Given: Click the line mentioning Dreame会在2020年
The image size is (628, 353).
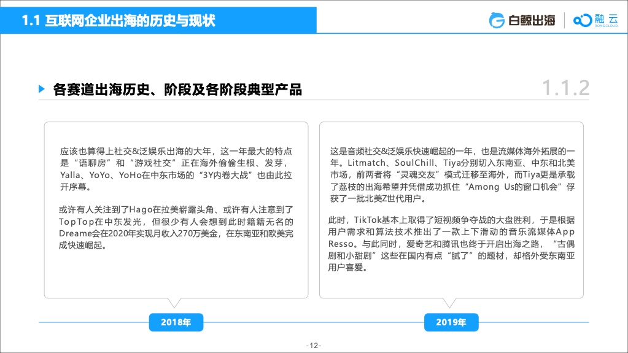Looking at the screenshot, I should pos(176,234).
